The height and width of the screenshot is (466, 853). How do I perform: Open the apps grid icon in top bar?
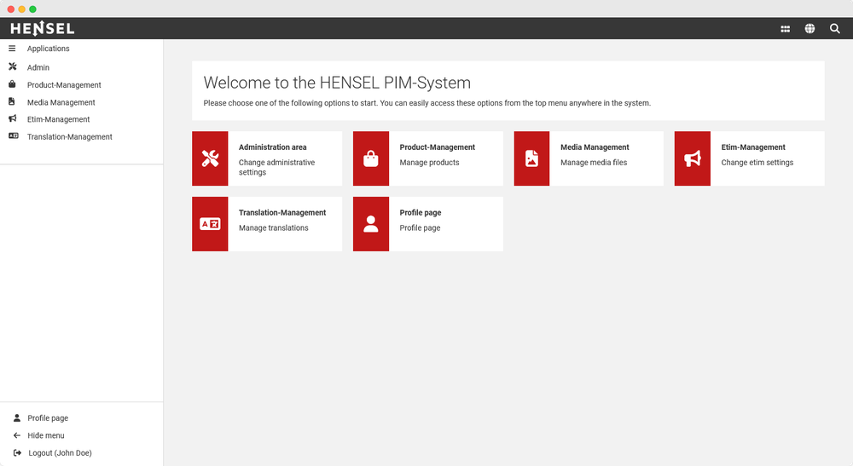point(785,29)
